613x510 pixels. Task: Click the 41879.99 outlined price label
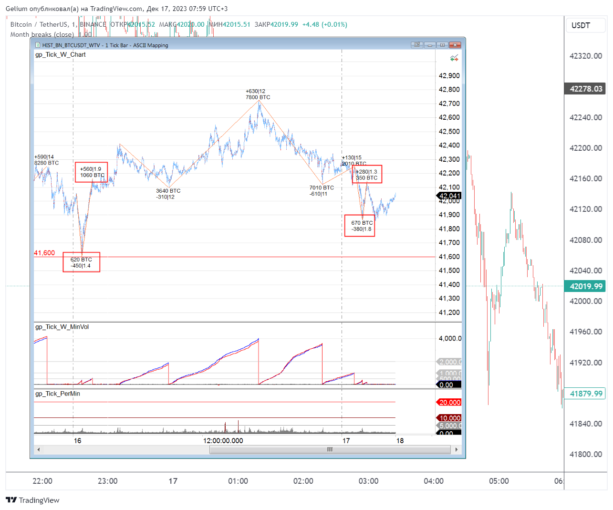tap(586, 394)
